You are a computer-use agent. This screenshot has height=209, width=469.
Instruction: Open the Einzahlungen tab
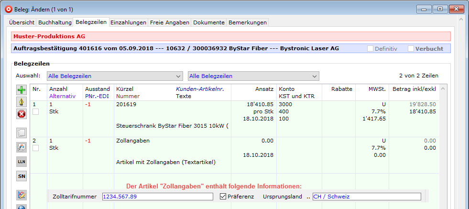click(128, 22)
